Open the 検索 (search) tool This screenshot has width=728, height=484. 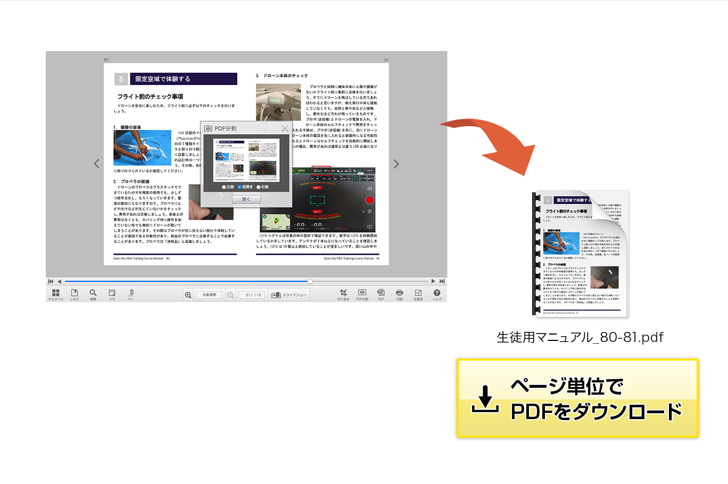click(93, 294)
